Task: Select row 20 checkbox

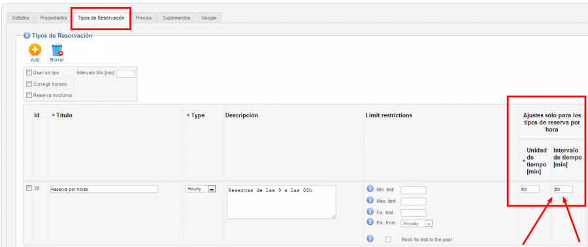Action: pos(29,188)
